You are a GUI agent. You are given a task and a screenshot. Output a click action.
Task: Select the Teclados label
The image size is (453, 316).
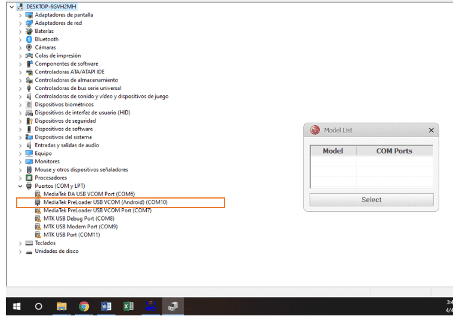pos(45,243)
